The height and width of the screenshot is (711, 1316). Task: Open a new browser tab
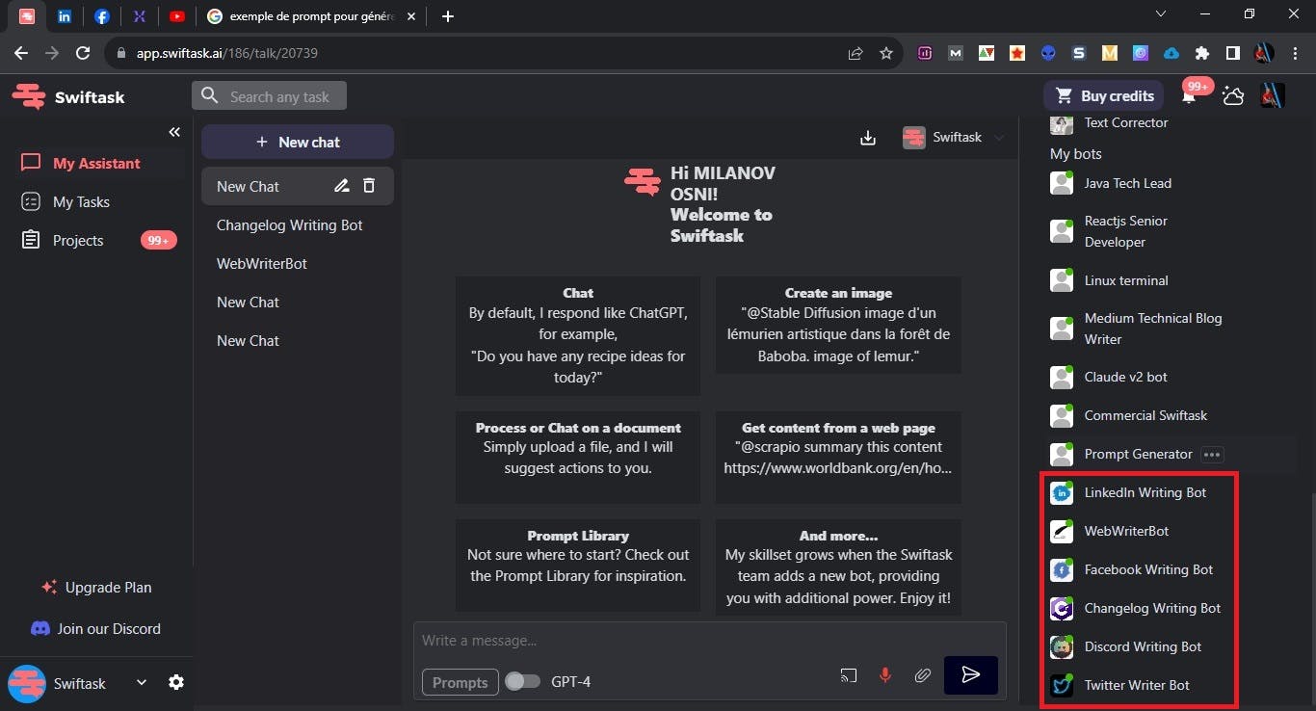[447, 15]
